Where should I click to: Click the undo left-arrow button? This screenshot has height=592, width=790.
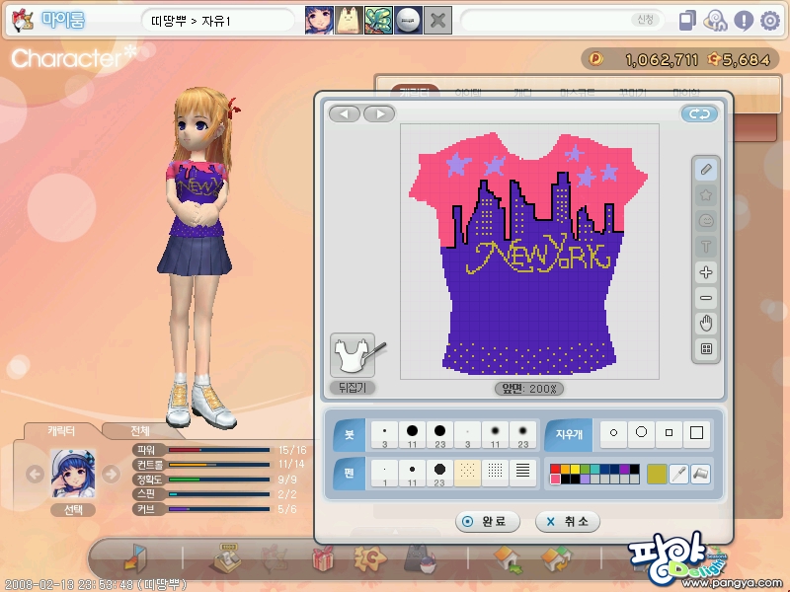point(344,114)
